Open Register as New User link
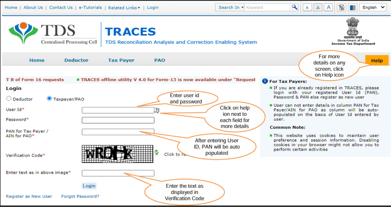Screen dimensions: 391x207 click(x=29, y=196)
